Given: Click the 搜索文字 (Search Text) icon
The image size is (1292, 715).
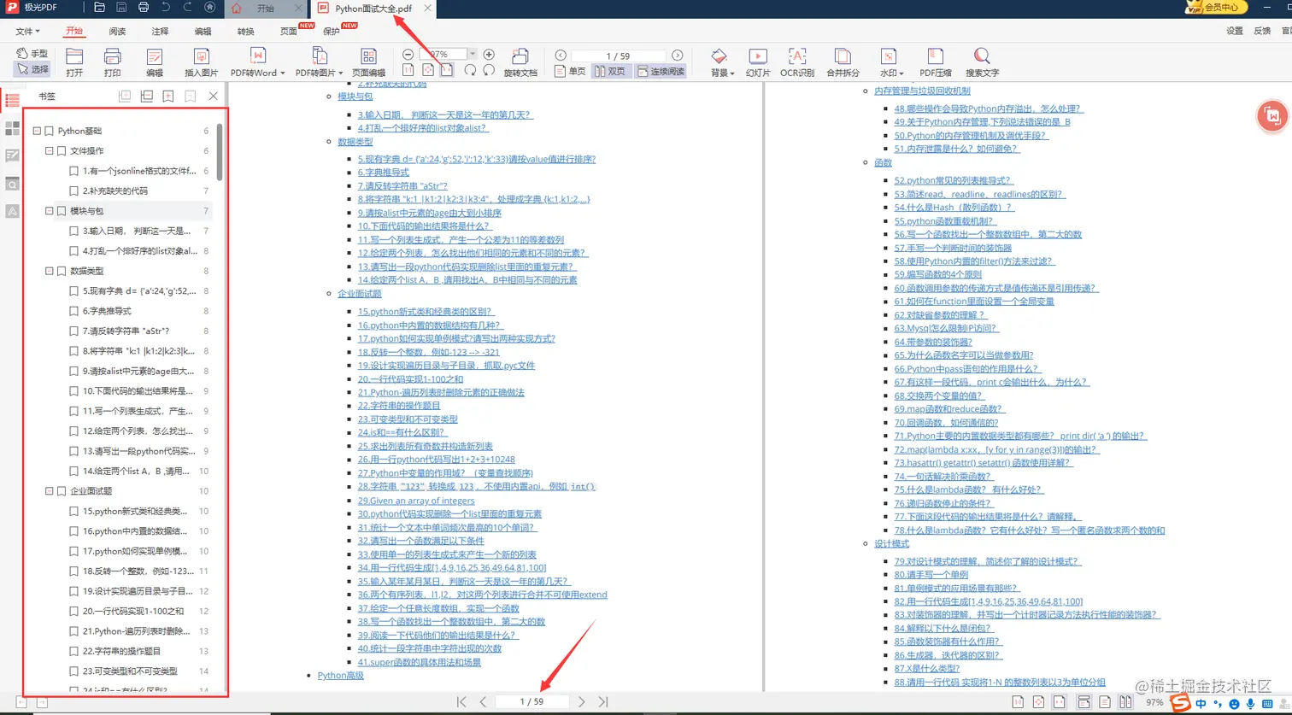Looking at the screenshot, I should click(x=984, y=61).
